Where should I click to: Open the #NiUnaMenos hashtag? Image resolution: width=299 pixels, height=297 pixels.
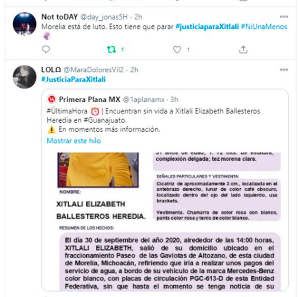[264, 26]
